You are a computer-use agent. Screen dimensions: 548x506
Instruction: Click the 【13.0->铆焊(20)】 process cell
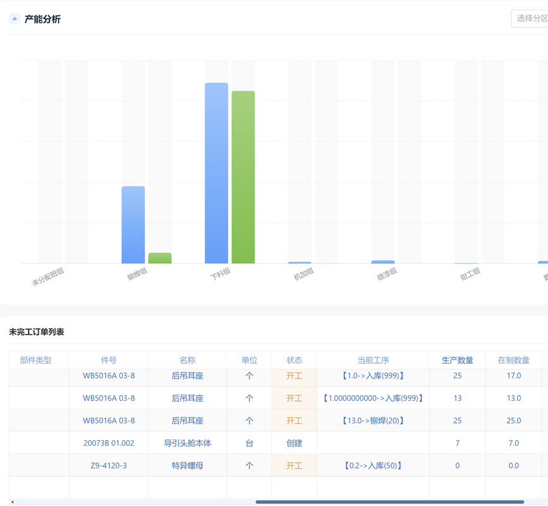373,421
